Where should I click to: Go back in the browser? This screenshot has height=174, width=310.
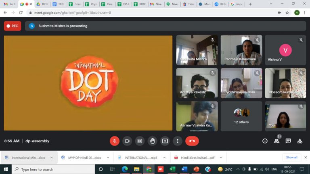[5, 12]
